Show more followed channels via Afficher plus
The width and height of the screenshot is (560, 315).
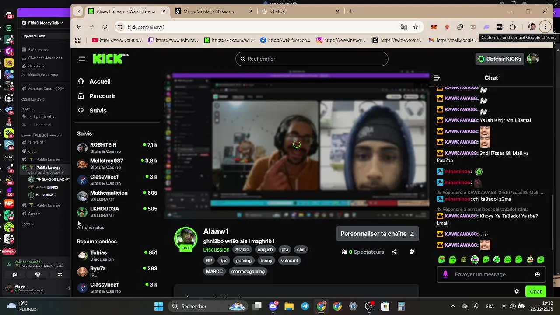pyautogui.click(x=91, y=227)
